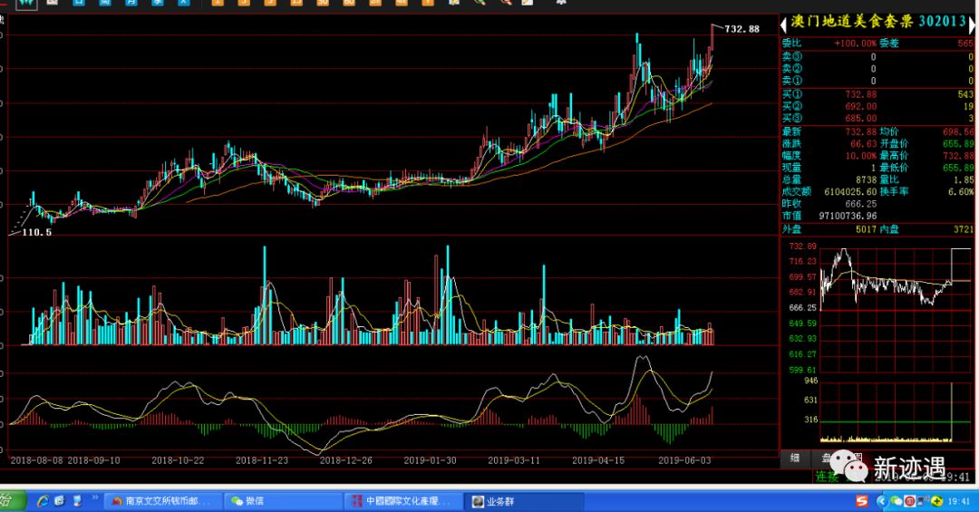Click the 总量 8738 value

pyautogui.click(x=866, y=179)
